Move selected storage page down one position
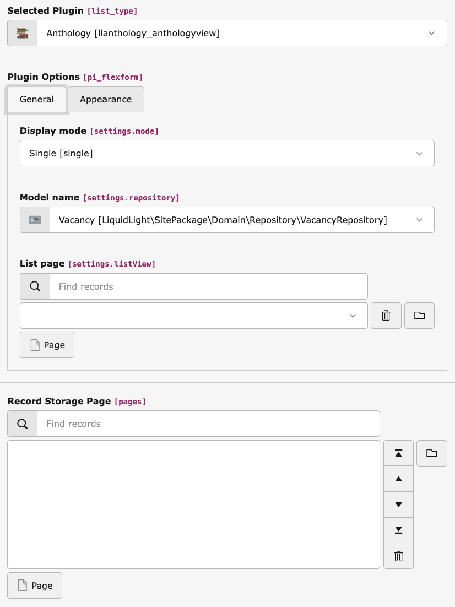The height and width of the screenshot is (607, 455). point(398,504)
